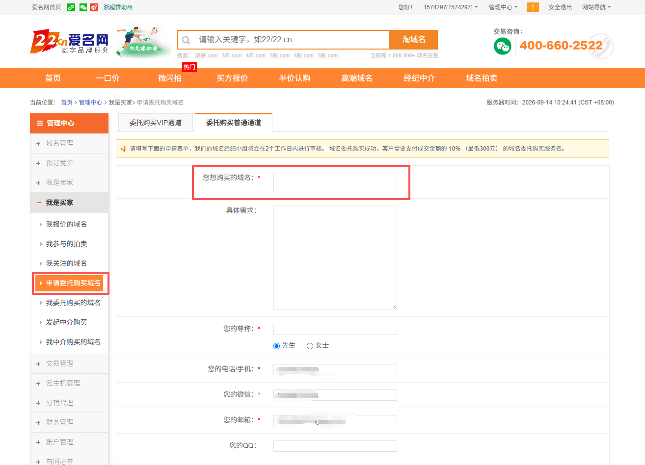Click the Weibo icon in top bar
Screen dimensions: 645x465
[x=94, y=7]
